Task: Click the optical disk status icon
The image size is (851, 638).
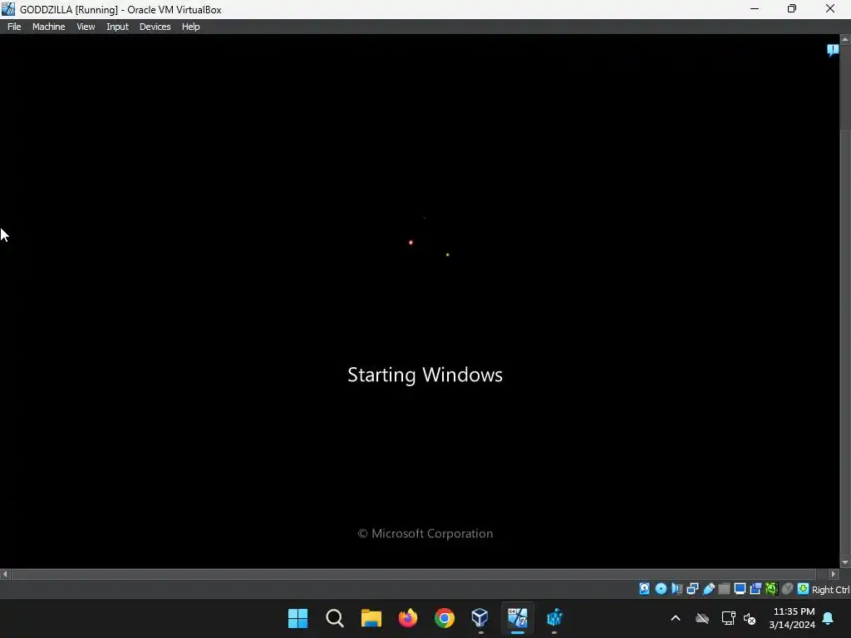Action: (661, 589)
